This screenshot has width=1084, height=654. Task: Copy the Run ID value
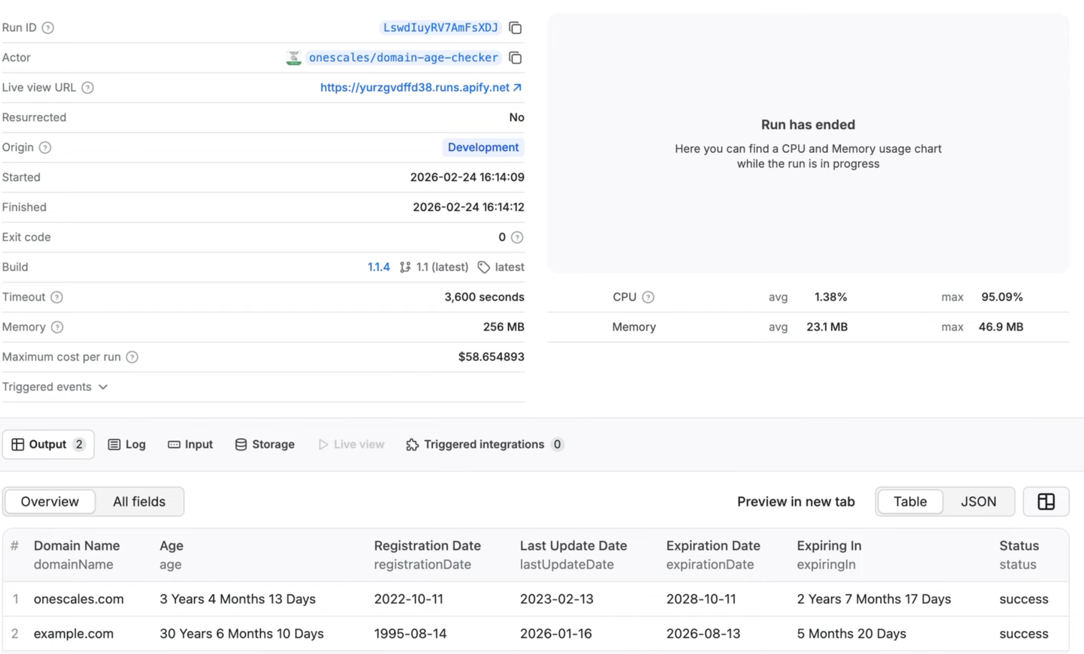[515, 28]
